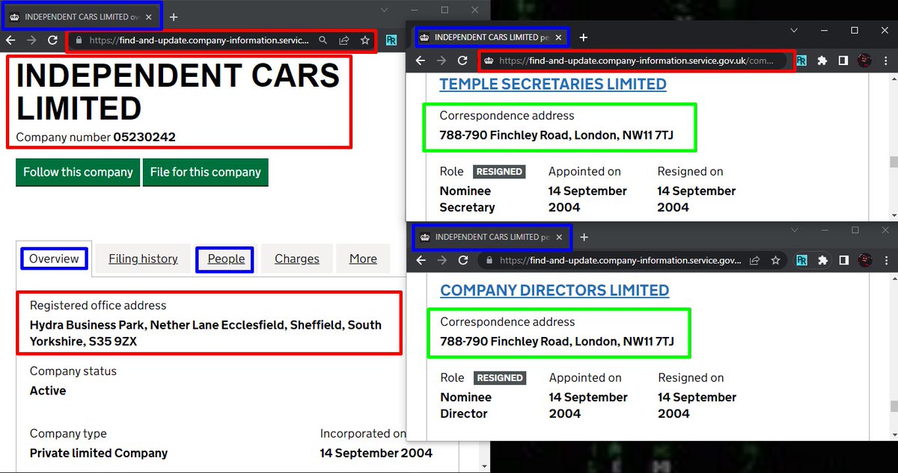Select browser tab in bottom-right window
The image size is (898, 473).
(492, 237)
